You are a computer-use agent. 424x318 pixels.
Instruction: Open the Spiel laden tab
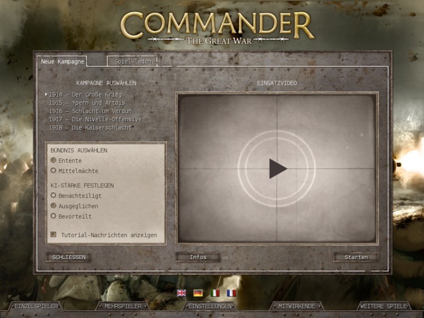(x=132, y=62)
